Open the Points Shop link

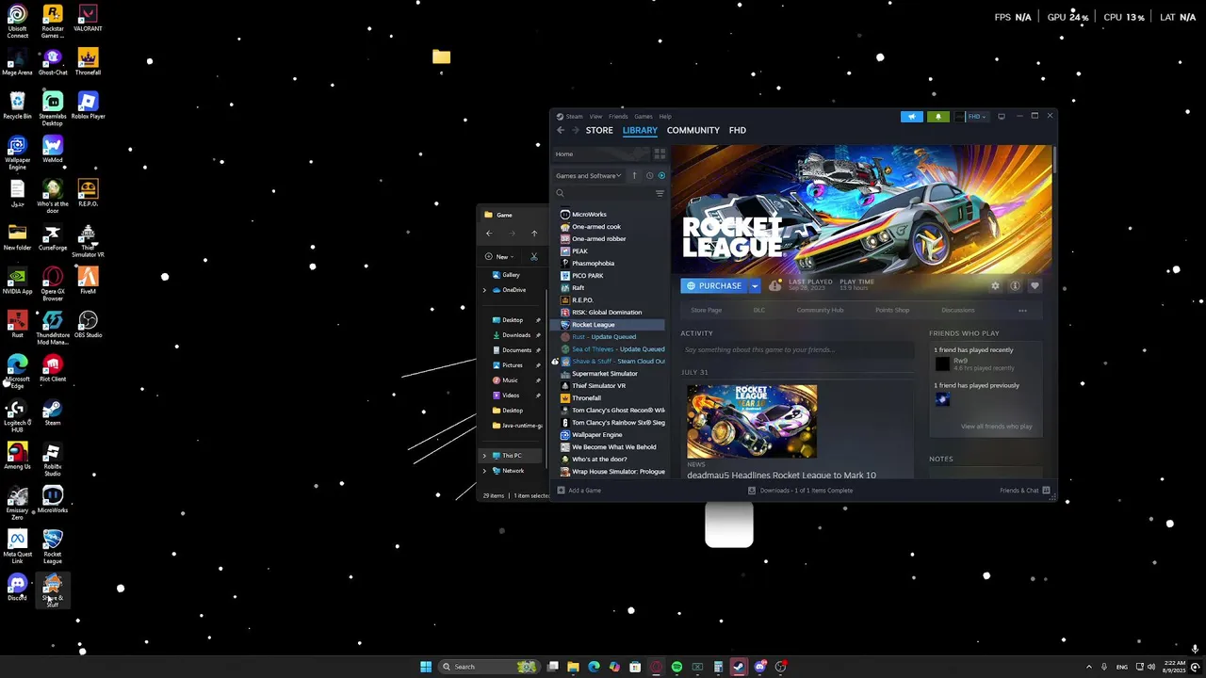click(892, 310)
